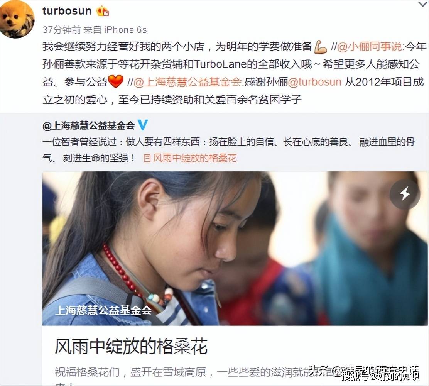The image size is (429, 386).
Task: Click the 来自 iPhone 6s source label
Action: coord(115,30)
